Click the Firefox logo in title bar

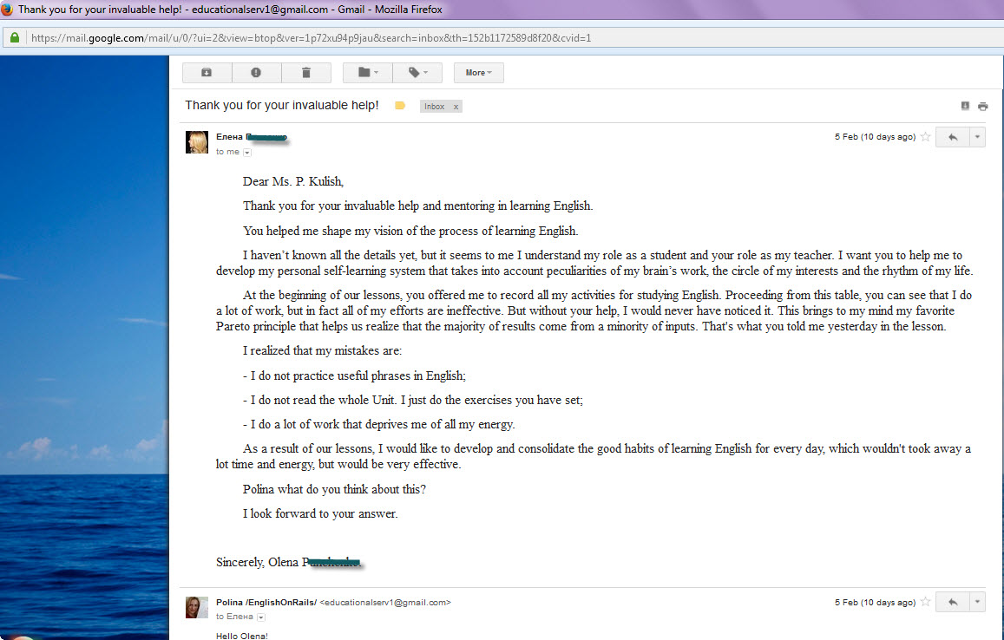coord(7,10)
